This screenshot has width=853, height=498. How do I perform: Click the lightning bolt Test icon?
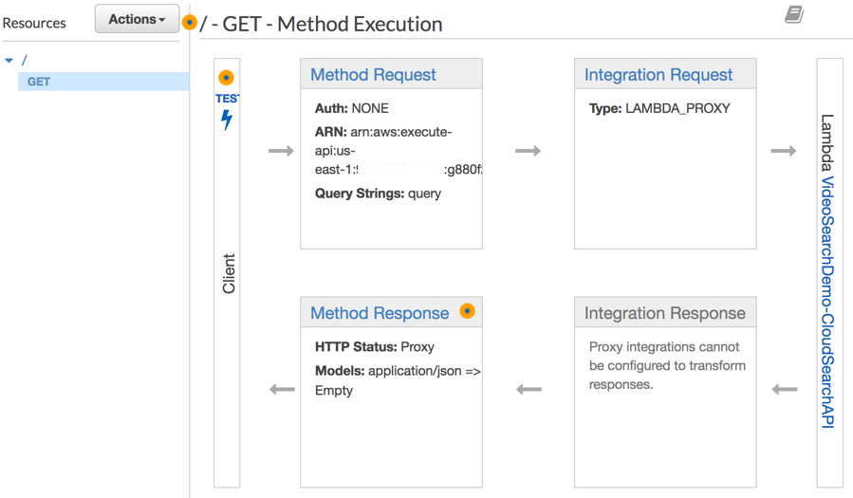(227, 120)
